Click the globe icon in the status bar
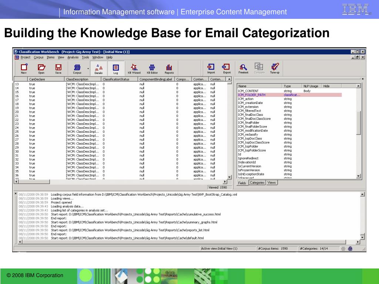Viewport: 379px width, 284px height. click(x=350, y=248)
